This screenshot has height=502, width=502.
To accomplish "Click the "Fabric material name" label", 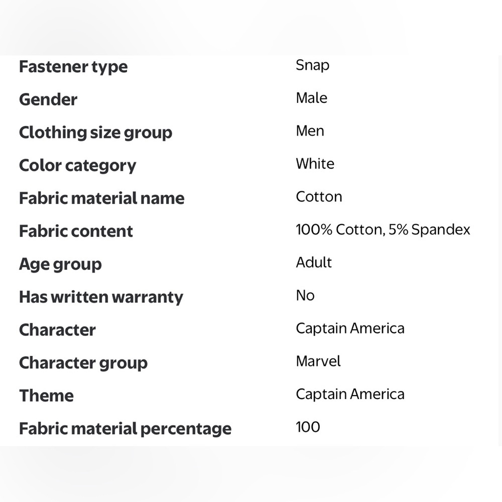I will (101, 198).
